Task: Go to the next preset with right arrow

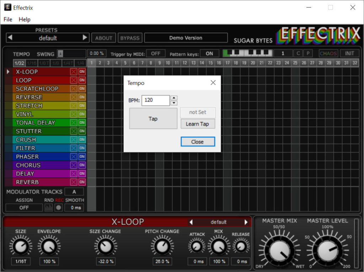Action: [85, 38]
